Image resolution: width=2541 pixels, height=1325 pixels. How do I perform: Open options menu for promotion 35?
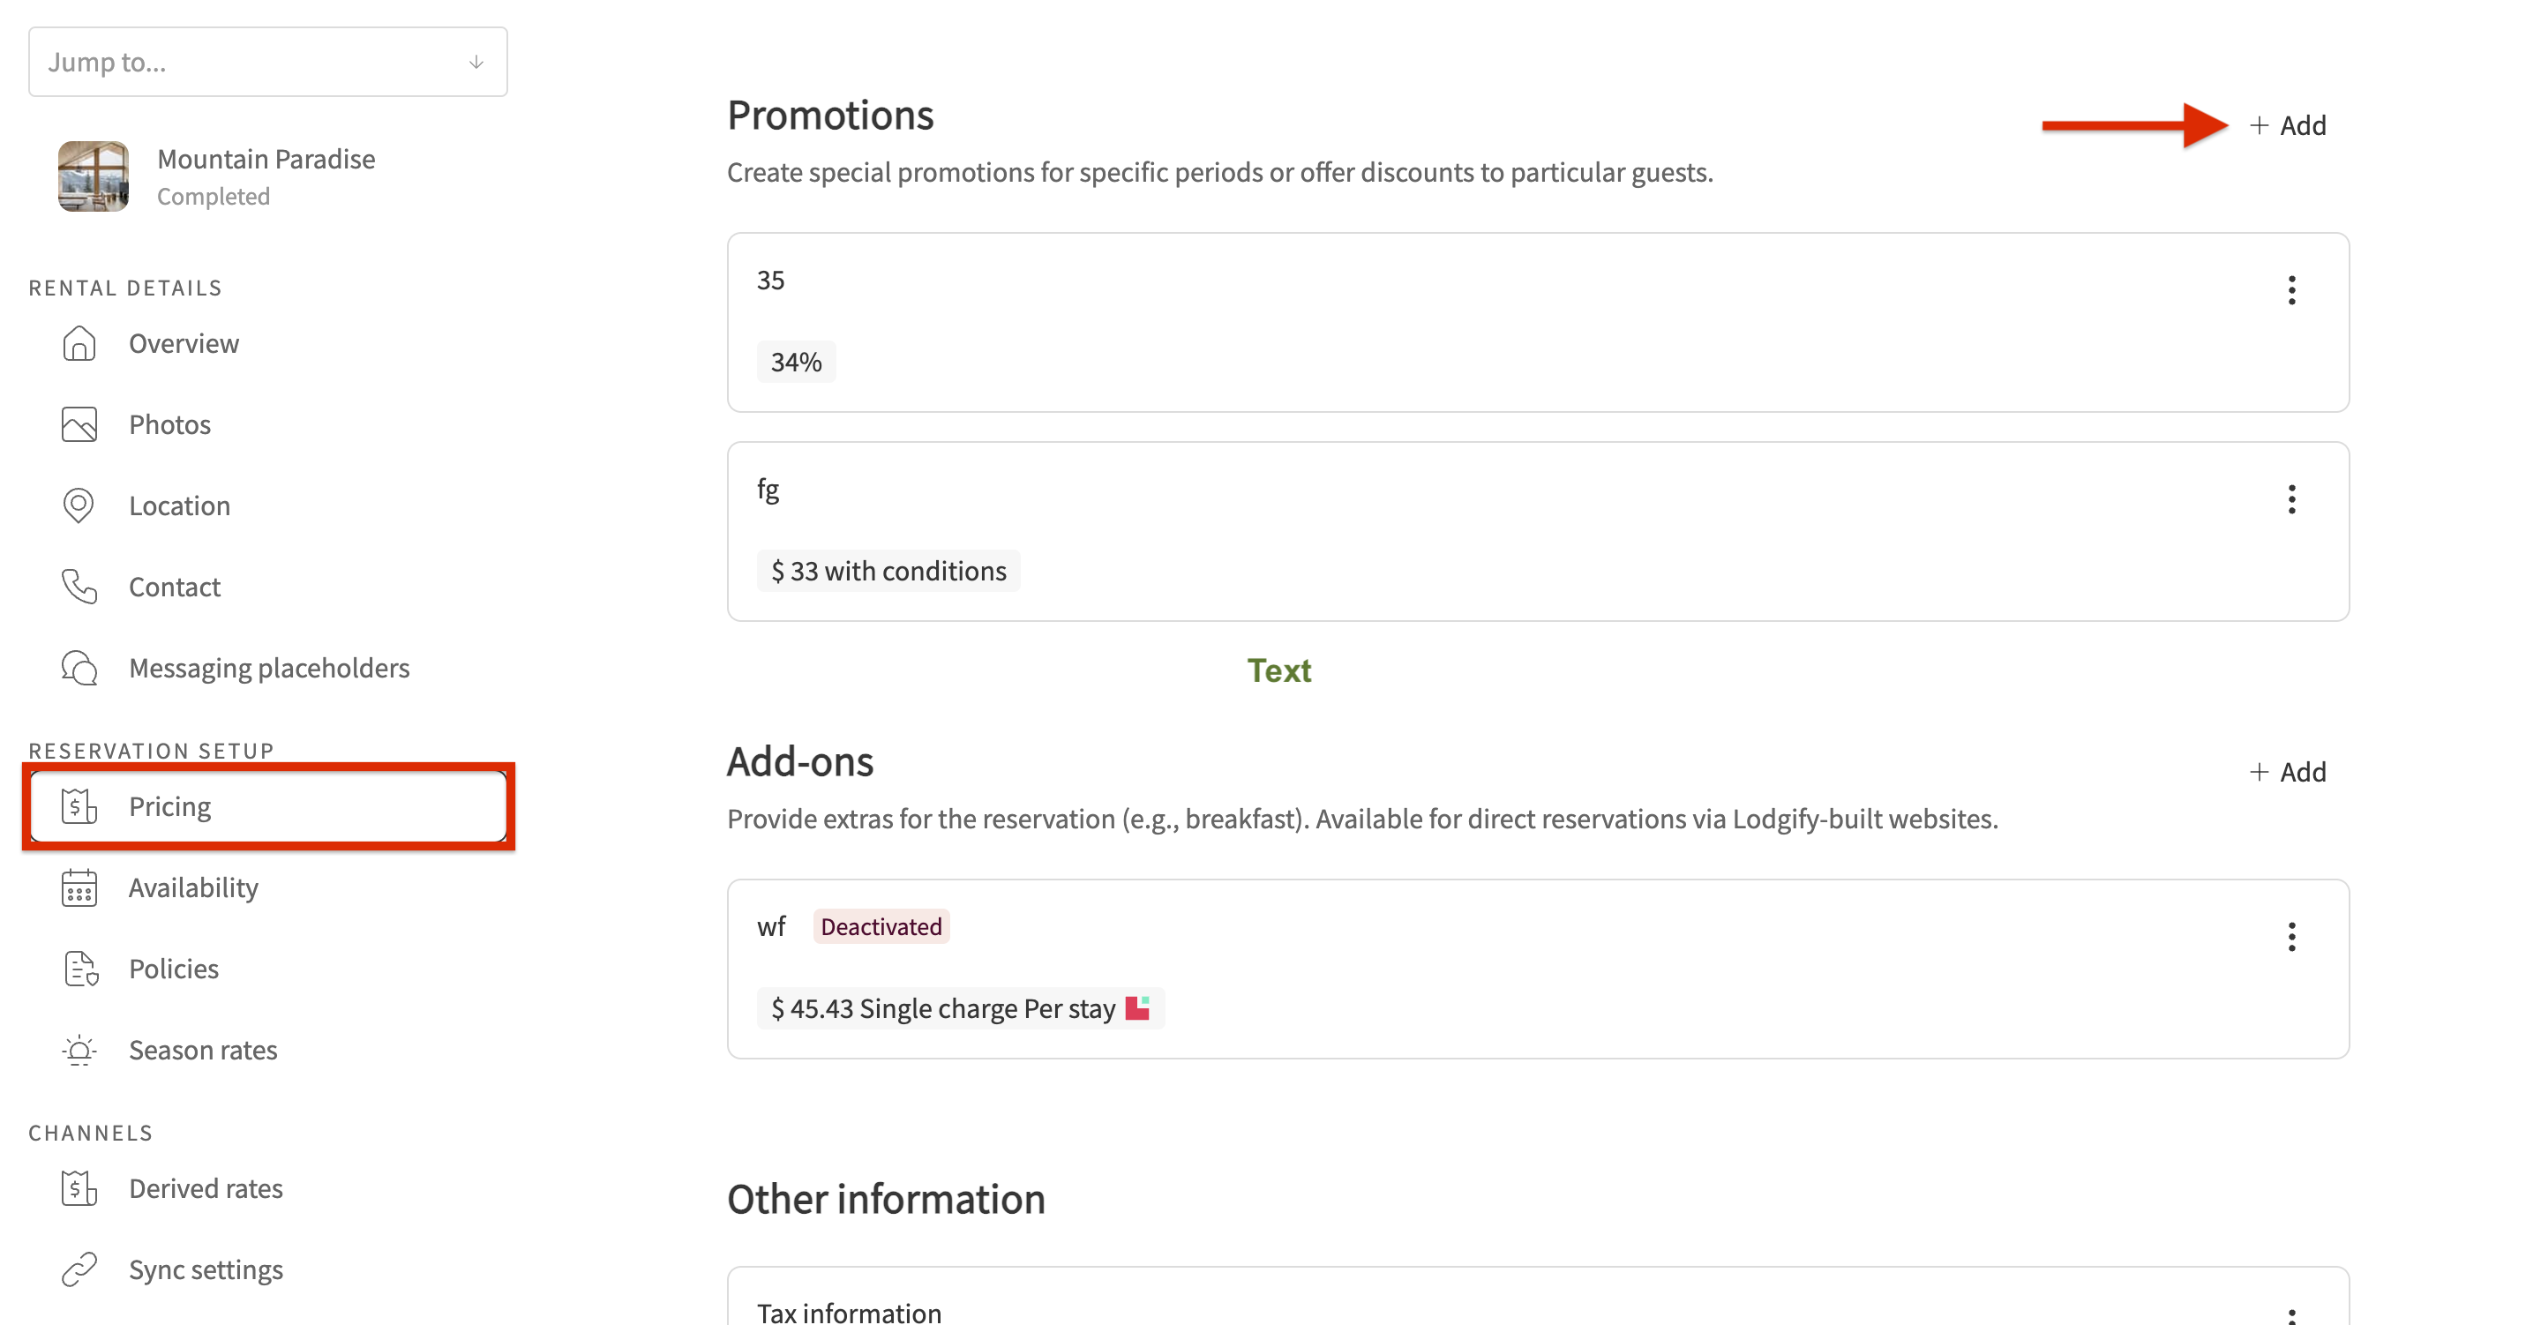tap(2291, 290)
